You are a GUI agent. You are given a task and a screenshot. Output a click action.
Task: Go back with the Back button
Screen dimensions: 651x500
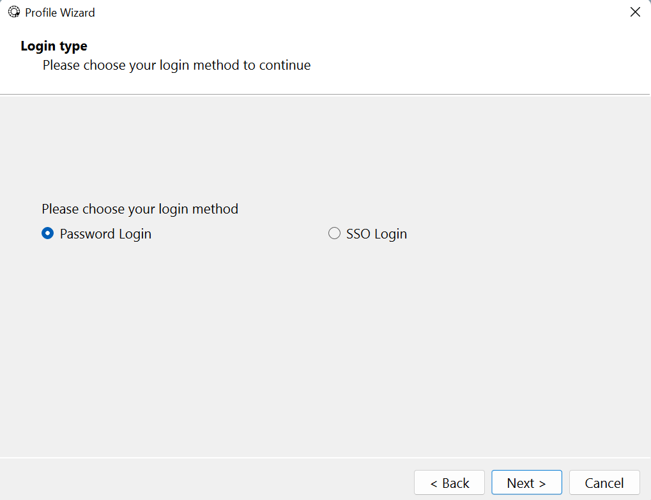(x=449, y=483)
